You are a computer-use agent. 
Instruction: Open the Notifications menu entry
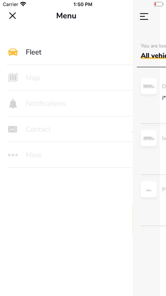(x=70, y=103)
